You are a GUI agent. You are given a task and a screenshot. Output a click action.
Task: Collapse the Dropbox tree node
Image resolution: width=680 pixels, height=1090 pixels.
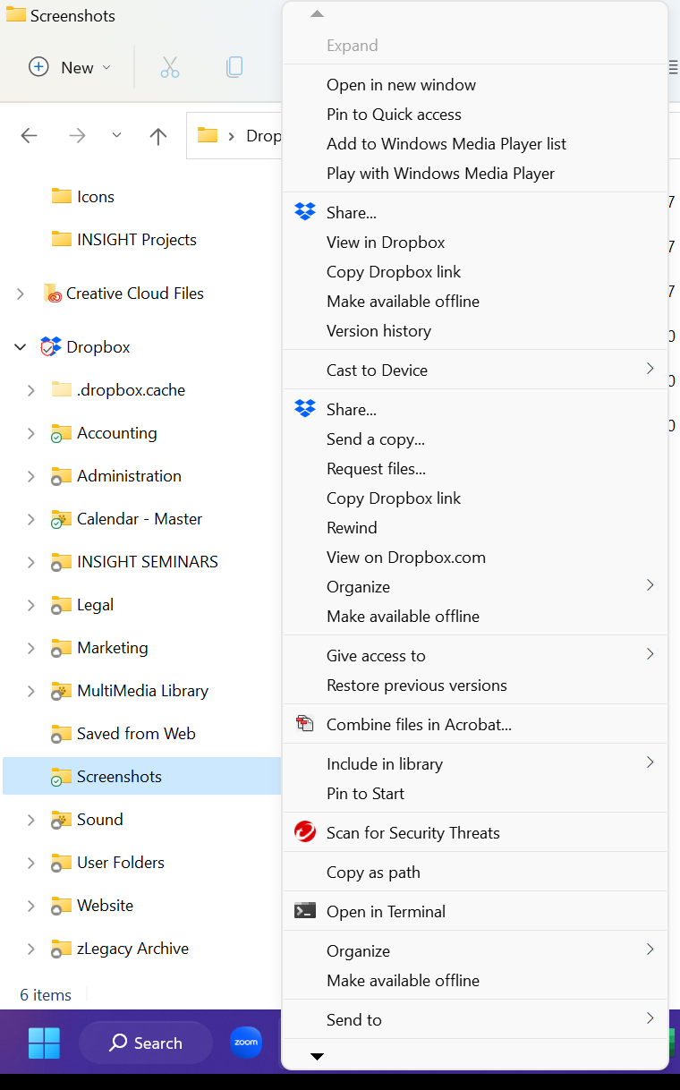20,346
